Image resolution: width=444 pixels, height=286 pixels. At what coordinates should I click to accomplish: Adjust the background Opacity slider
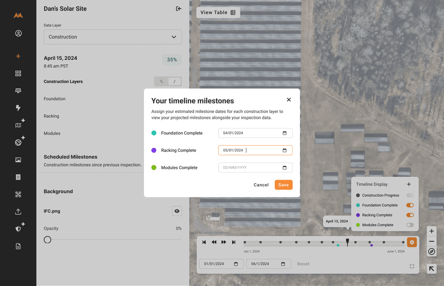click(47, 239)
